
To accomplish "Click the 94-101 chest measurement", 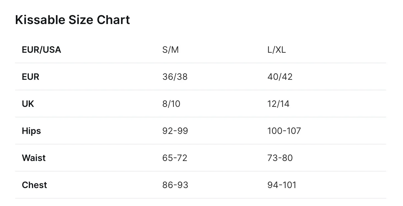I will point(282,185).
